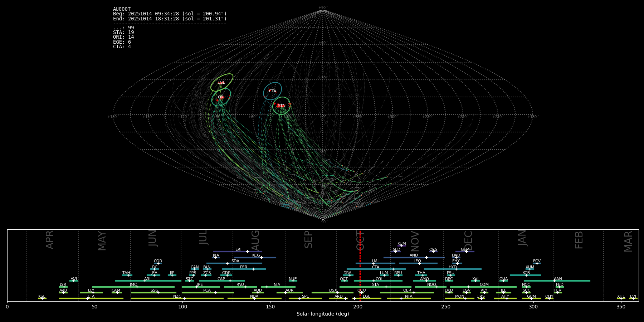Click the ARI shower label in timeline

(147, 279)
